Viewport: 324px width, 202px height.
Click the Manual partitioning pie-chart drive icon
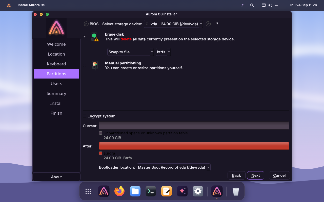tap(95, 66)
